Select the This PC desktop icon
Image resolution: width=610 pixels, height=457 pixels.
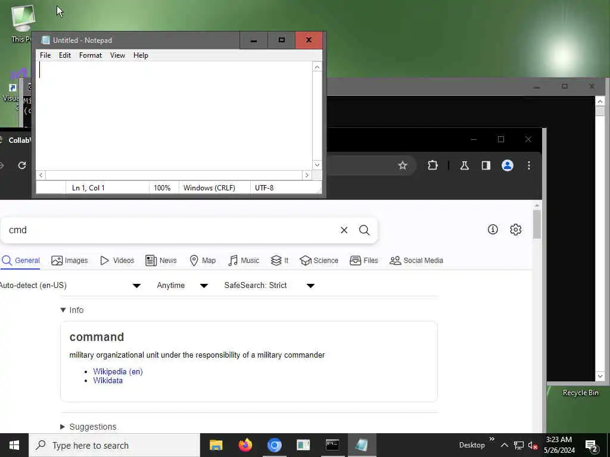(22, 23)
